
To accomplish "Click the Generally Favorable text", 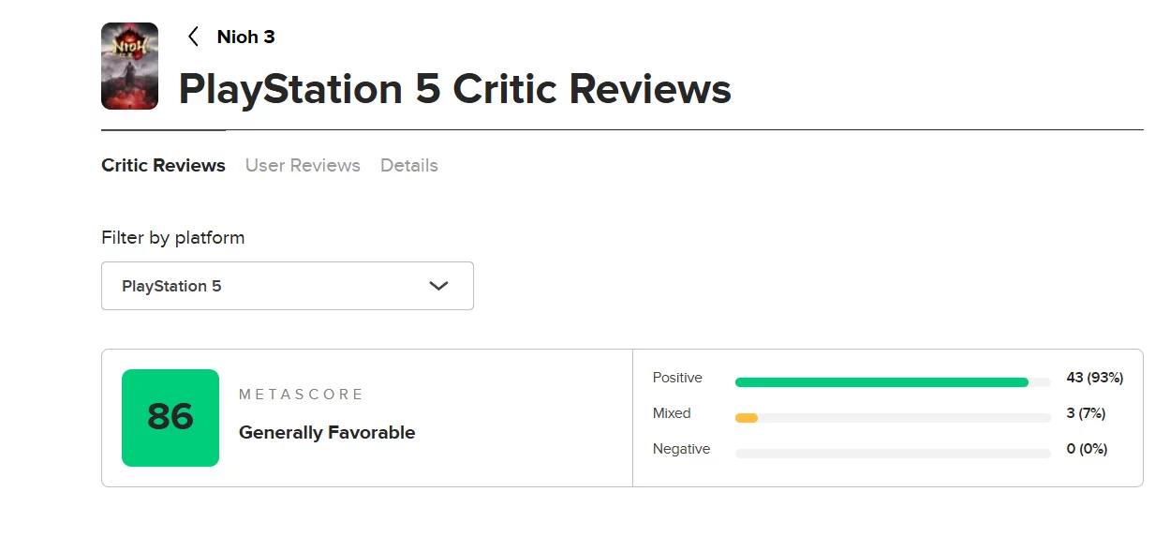I will pos(327,432).
